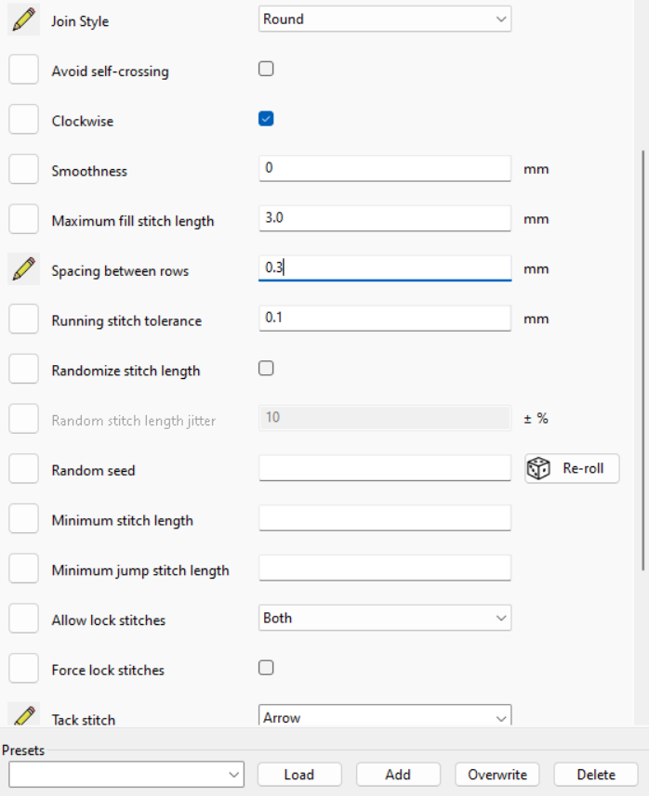Toggle the edit box beside Allow lock stitches
This screenshot has height=796, width=649.
[x=23, y=619]
